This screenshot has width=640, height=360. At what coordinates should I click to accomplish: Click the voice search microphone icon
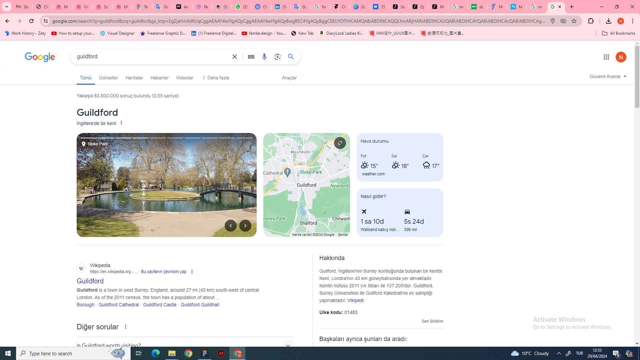coord(264,57)
